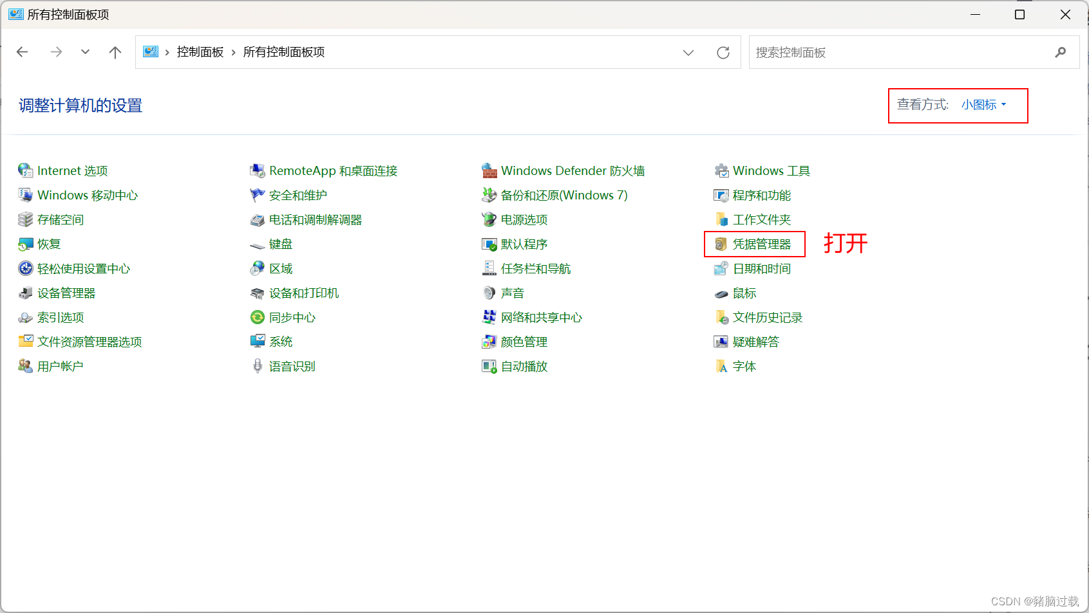Open the 轻松使用设置中心 icon
The height and width of the screenshot is (613, 1089).
25,268
